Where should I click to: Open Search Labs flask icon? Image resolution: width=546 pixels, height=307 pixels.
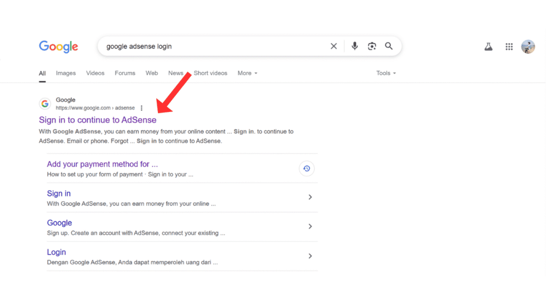point(488,46)
